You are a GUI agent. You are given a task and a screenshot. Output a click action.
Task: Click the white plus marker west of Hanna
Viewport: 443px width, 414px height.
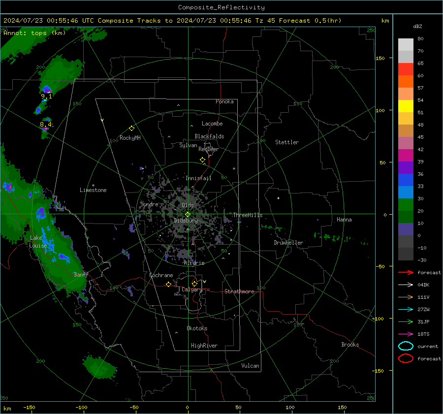point(278,198)
